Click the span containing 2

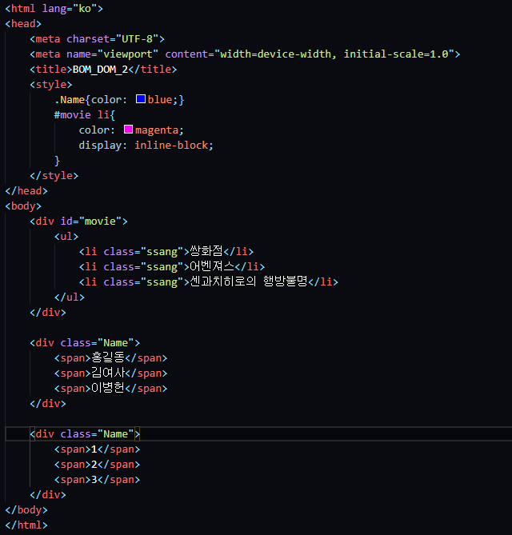(x=98, y=465)
